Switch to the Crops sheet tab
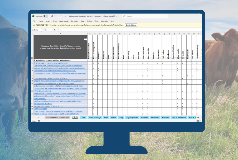Image resolution: width=238 pixels, height=160 pixels. [83, 118]
